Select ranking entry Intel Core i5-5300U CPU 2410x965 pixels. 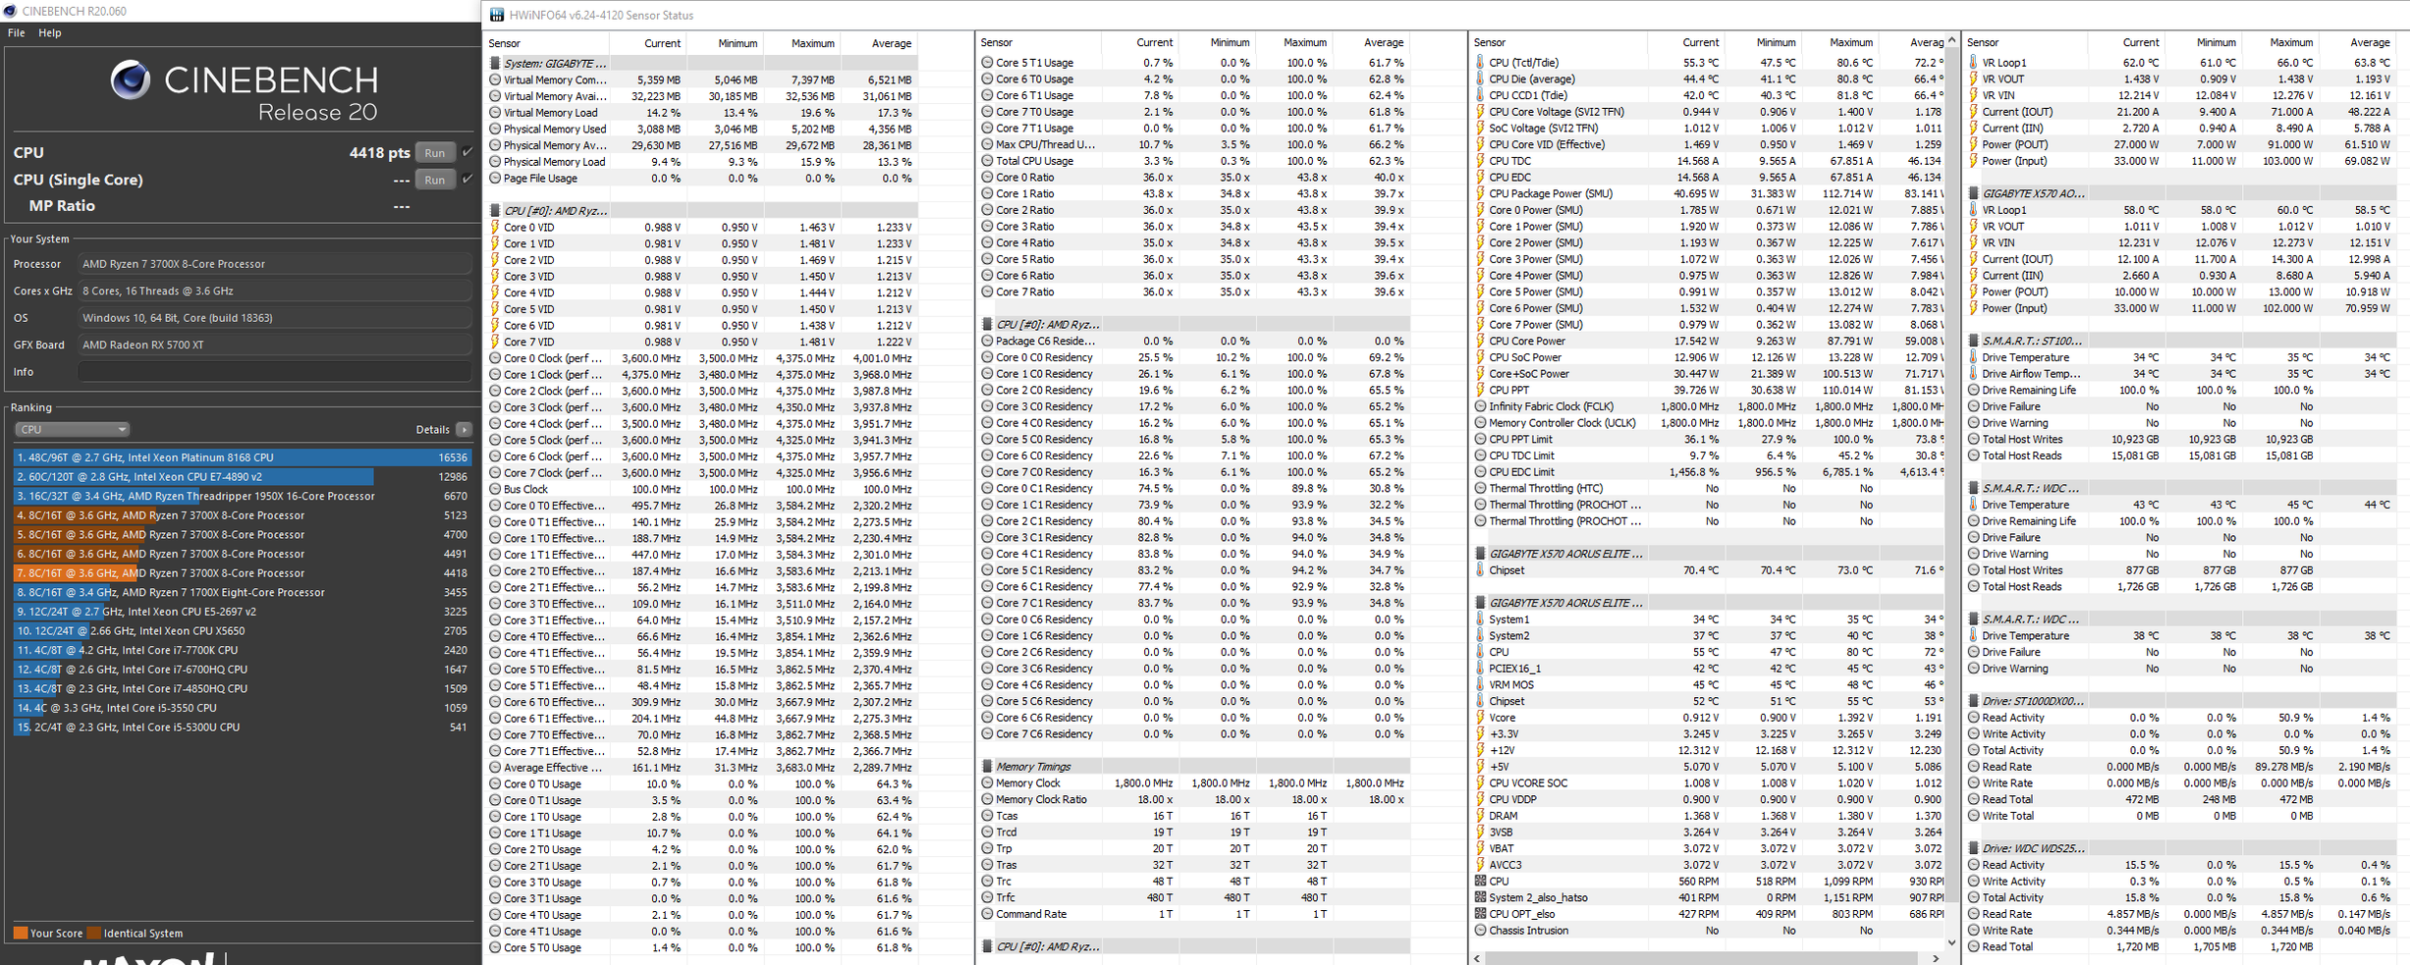(242, 727)
